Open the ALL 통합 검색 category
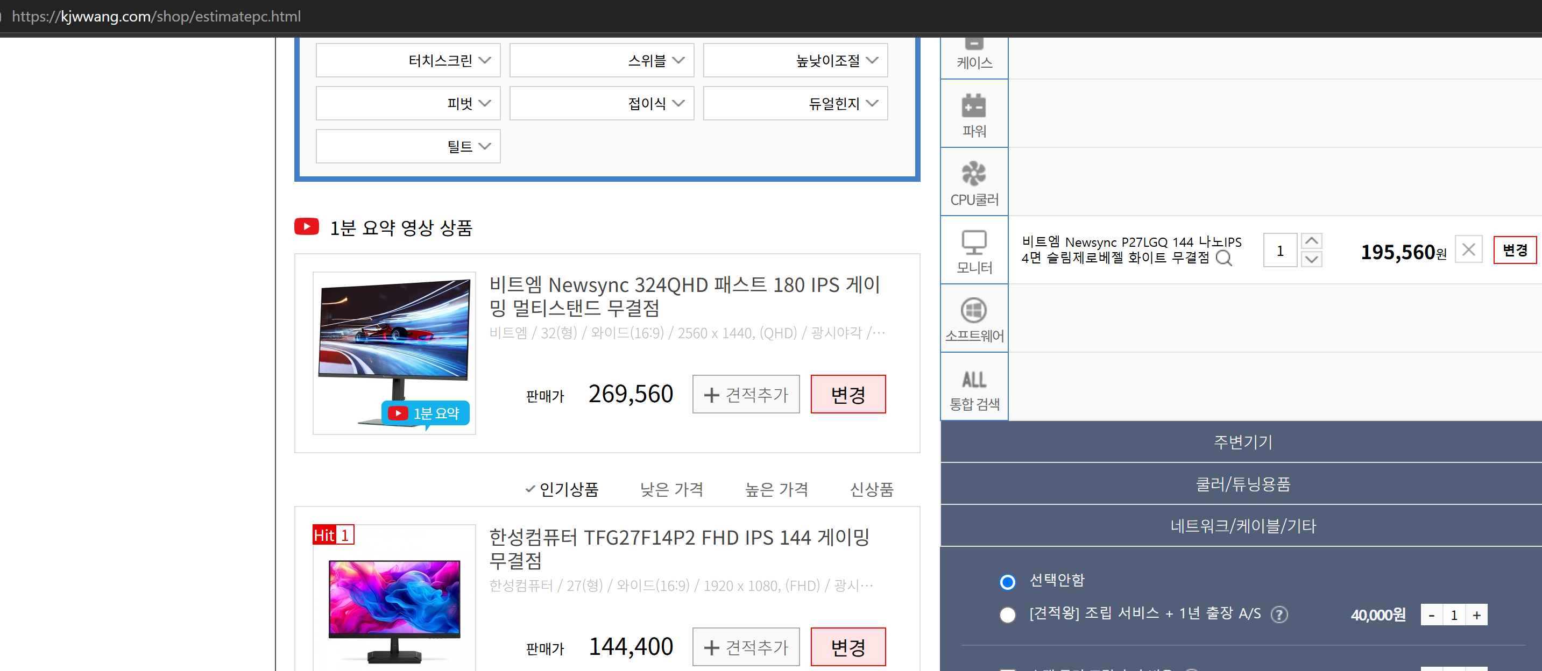 pyautogui.click(x=974, y=387)
